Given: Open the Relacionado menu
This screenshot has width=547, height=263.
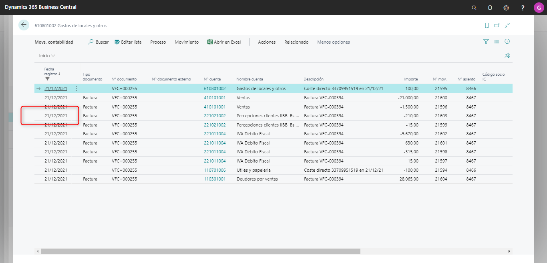Looking at the screenshot, I should [296, 42].
